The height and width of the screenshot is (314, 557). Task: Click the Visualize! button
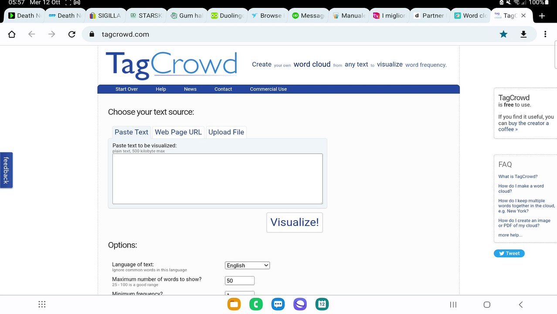tap(295, 222)
